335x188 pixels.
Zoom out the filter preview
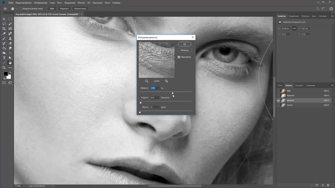click(147, 81)
